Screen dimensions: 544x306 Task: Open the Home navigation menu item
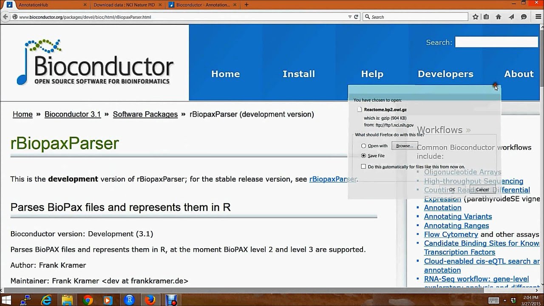pos(226,74)
